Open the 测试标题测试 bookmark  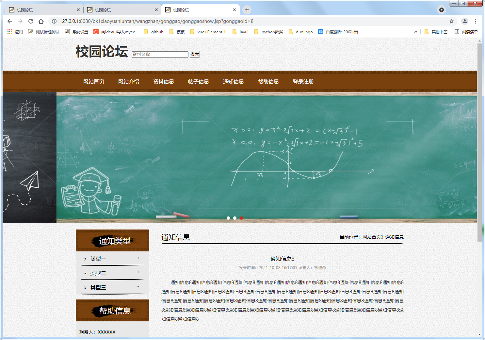pos(44,32)
